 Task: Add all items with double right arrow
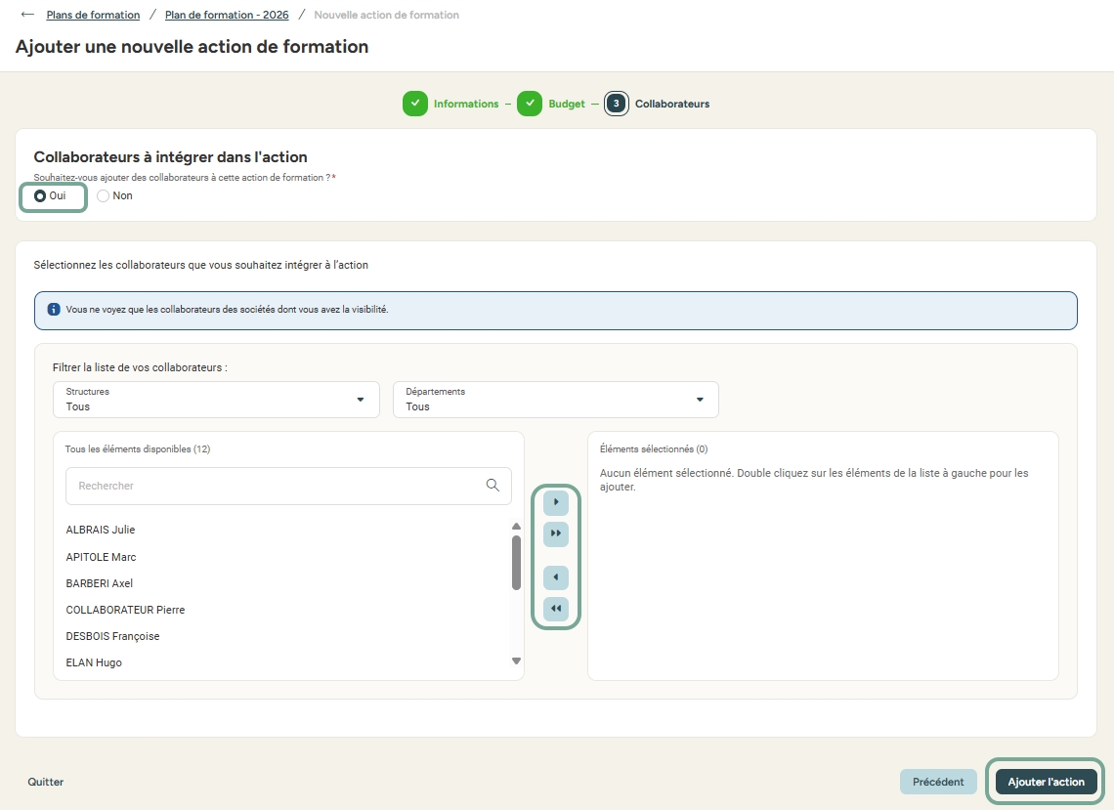coord(556,533)
